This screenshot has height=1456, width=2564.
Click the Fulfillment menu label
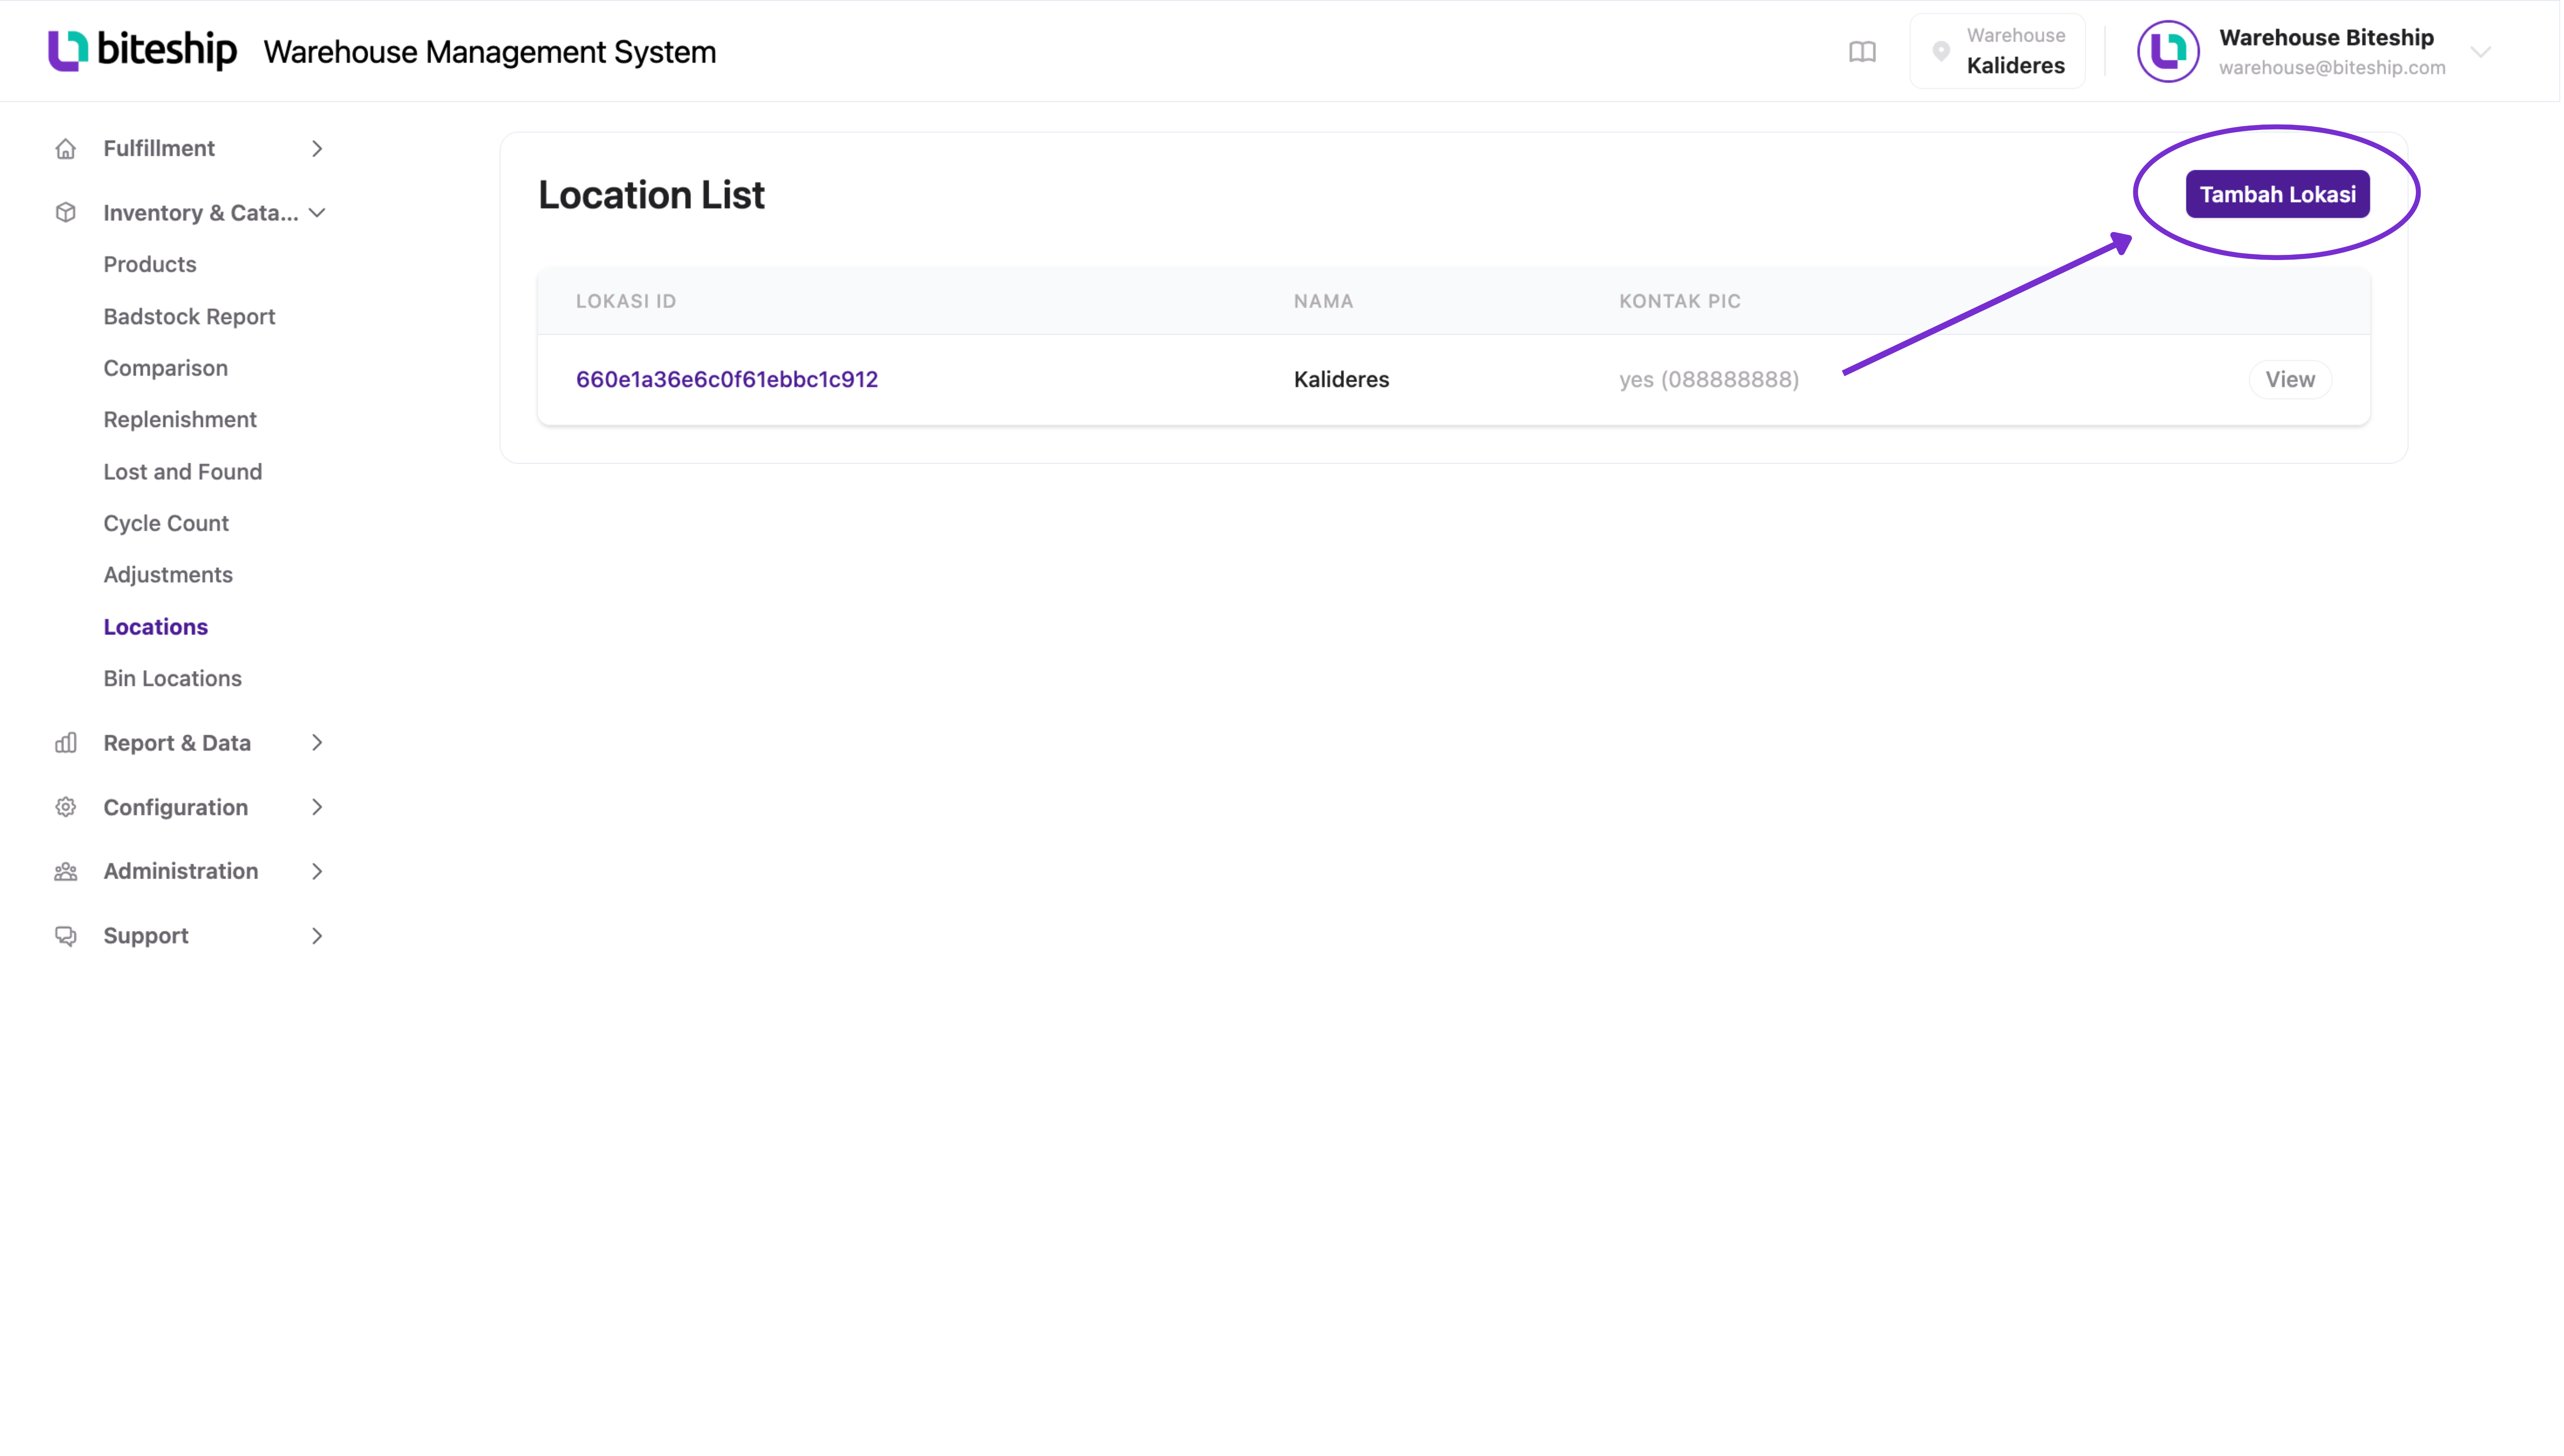[x=159, y=149]
